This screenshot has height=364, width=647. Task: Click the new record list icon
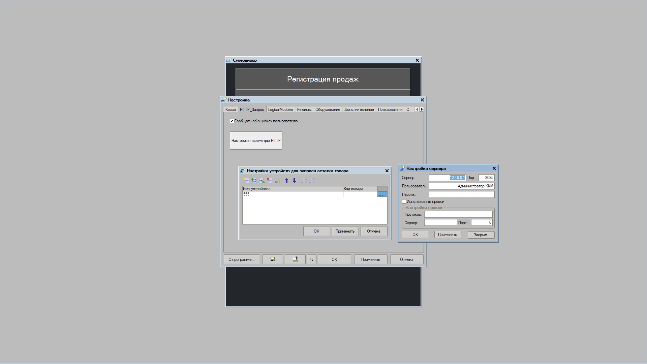(246, 181)
